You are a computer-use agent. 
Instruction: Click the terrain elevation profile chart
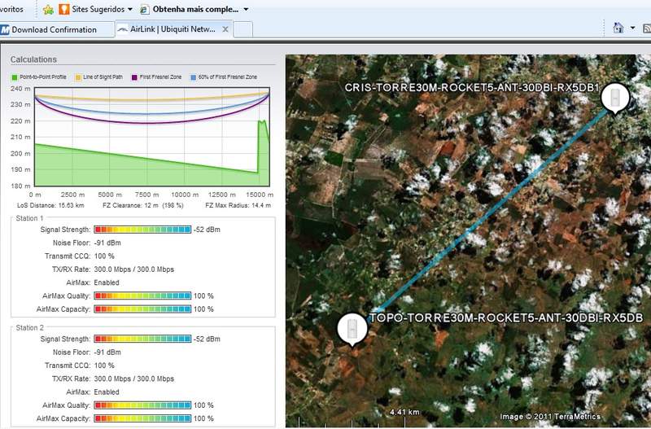pos(152,137)
